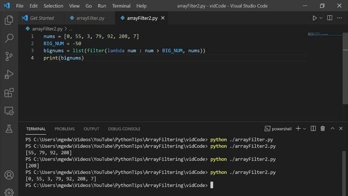Open the View menu
Screen dimensions: 348x196
tap(74, 6)
